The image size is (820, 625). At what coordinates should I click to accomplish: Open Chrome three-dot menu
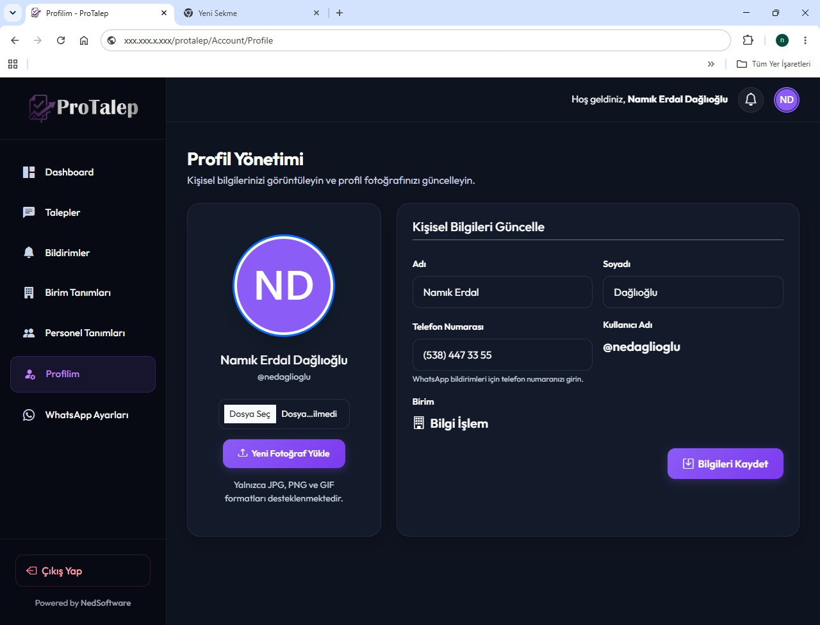(x=805, y=40)
